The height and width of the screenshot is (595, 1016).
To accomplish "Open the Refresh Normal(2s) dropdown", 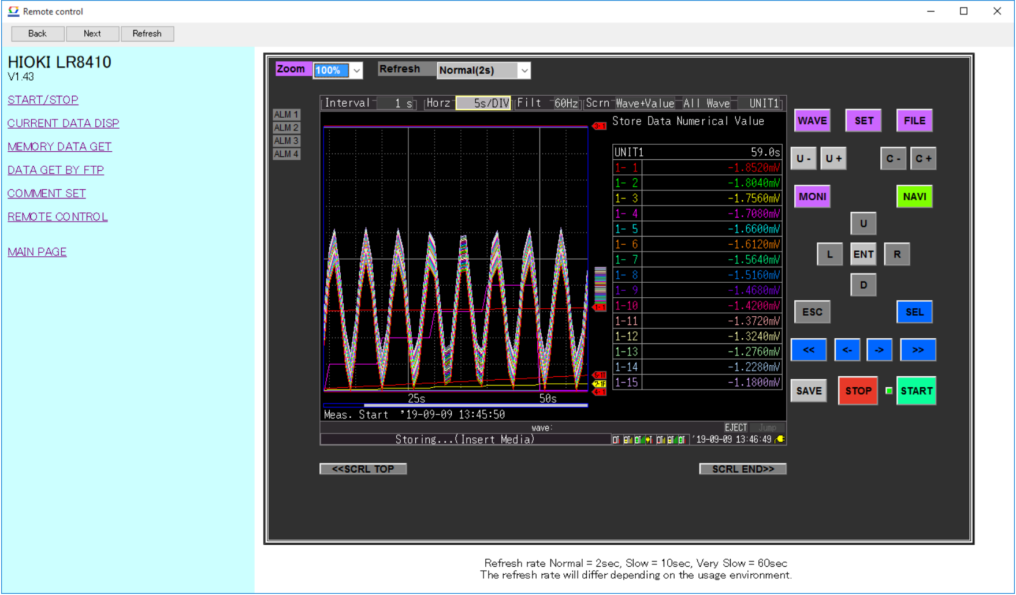I will pyautogui.click(x=483, y=70).
